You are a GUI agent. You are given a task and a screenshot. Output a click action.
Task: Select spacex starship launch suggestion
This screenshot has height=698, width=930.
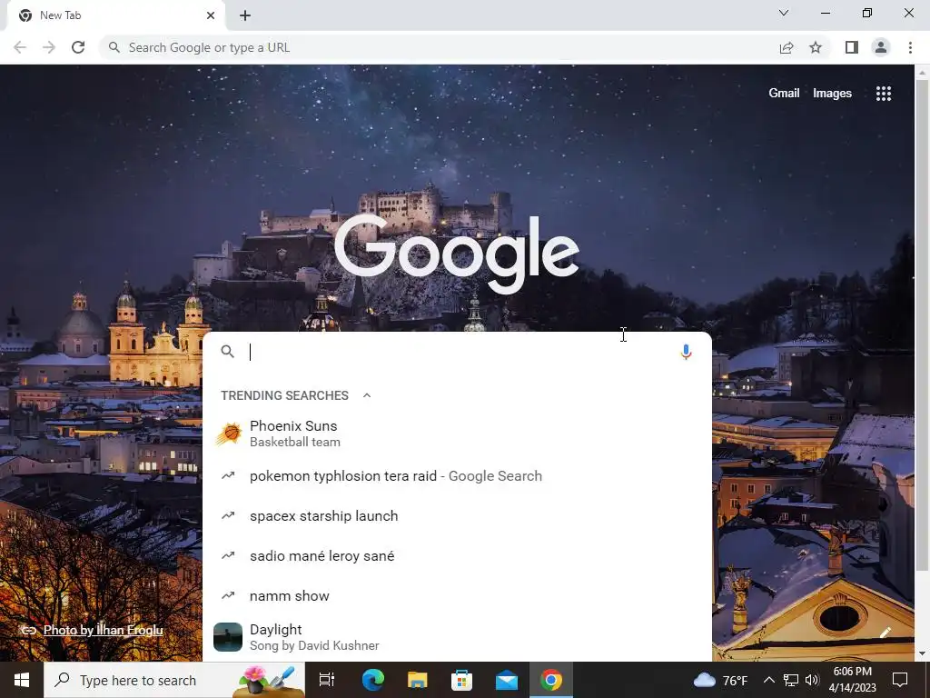coord(458,516)
